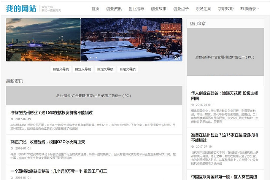The width and height of the screenshot is (270, 180).
Task: Expand the 故事语录 dropdown arrow
Action: pos(258,9)
